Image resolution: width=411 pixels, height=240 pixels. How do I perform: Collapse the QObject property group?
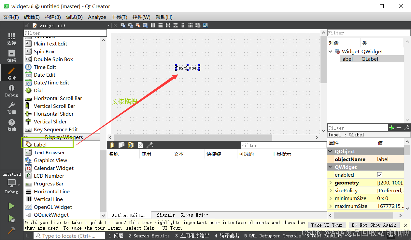tap(331, 151)
